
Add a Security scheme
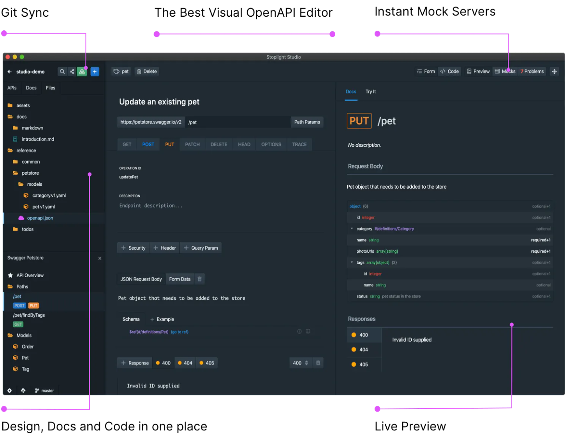tap(133, 248)
